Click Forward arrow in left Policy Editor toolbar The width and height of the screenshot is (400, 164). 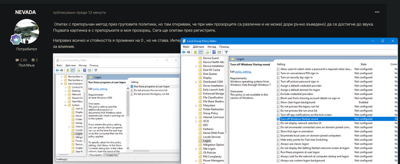pos(62,70)
